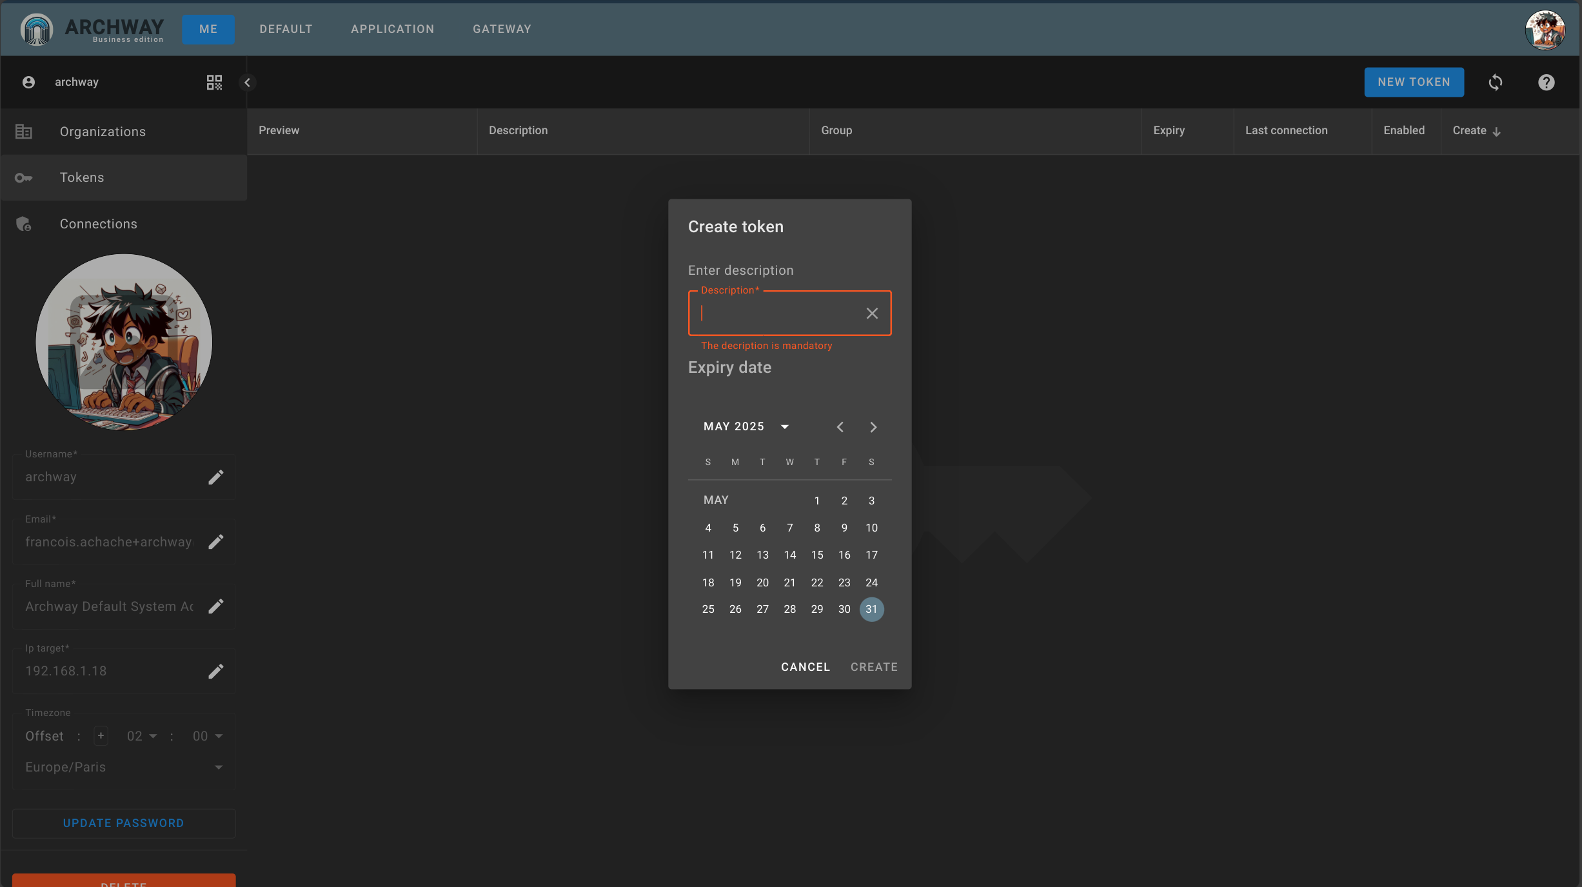Click the refresh tokens icon
The image size is (1582, 887).
(1496, 82)
